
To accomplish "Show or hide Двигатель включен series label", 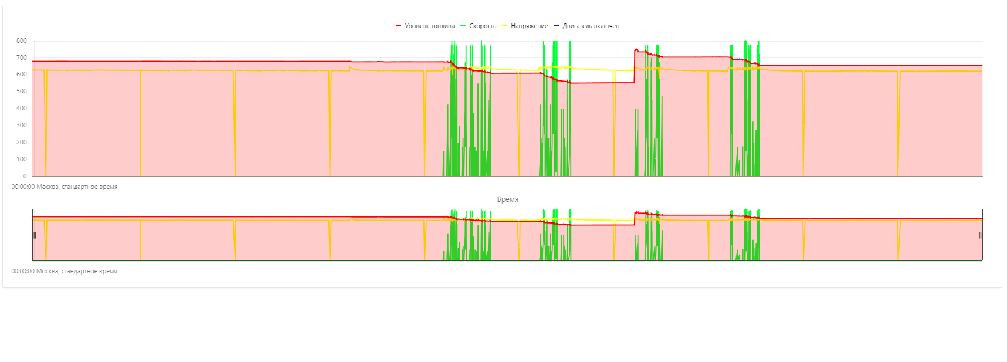I will [591, 26].
